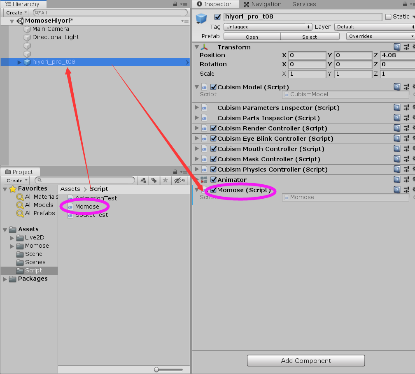Click the hiyori_pro_t08 prefab cube icon in Inspector
Image resolution: width=415 pixels, height=374 pixels.
click(201, 19)
